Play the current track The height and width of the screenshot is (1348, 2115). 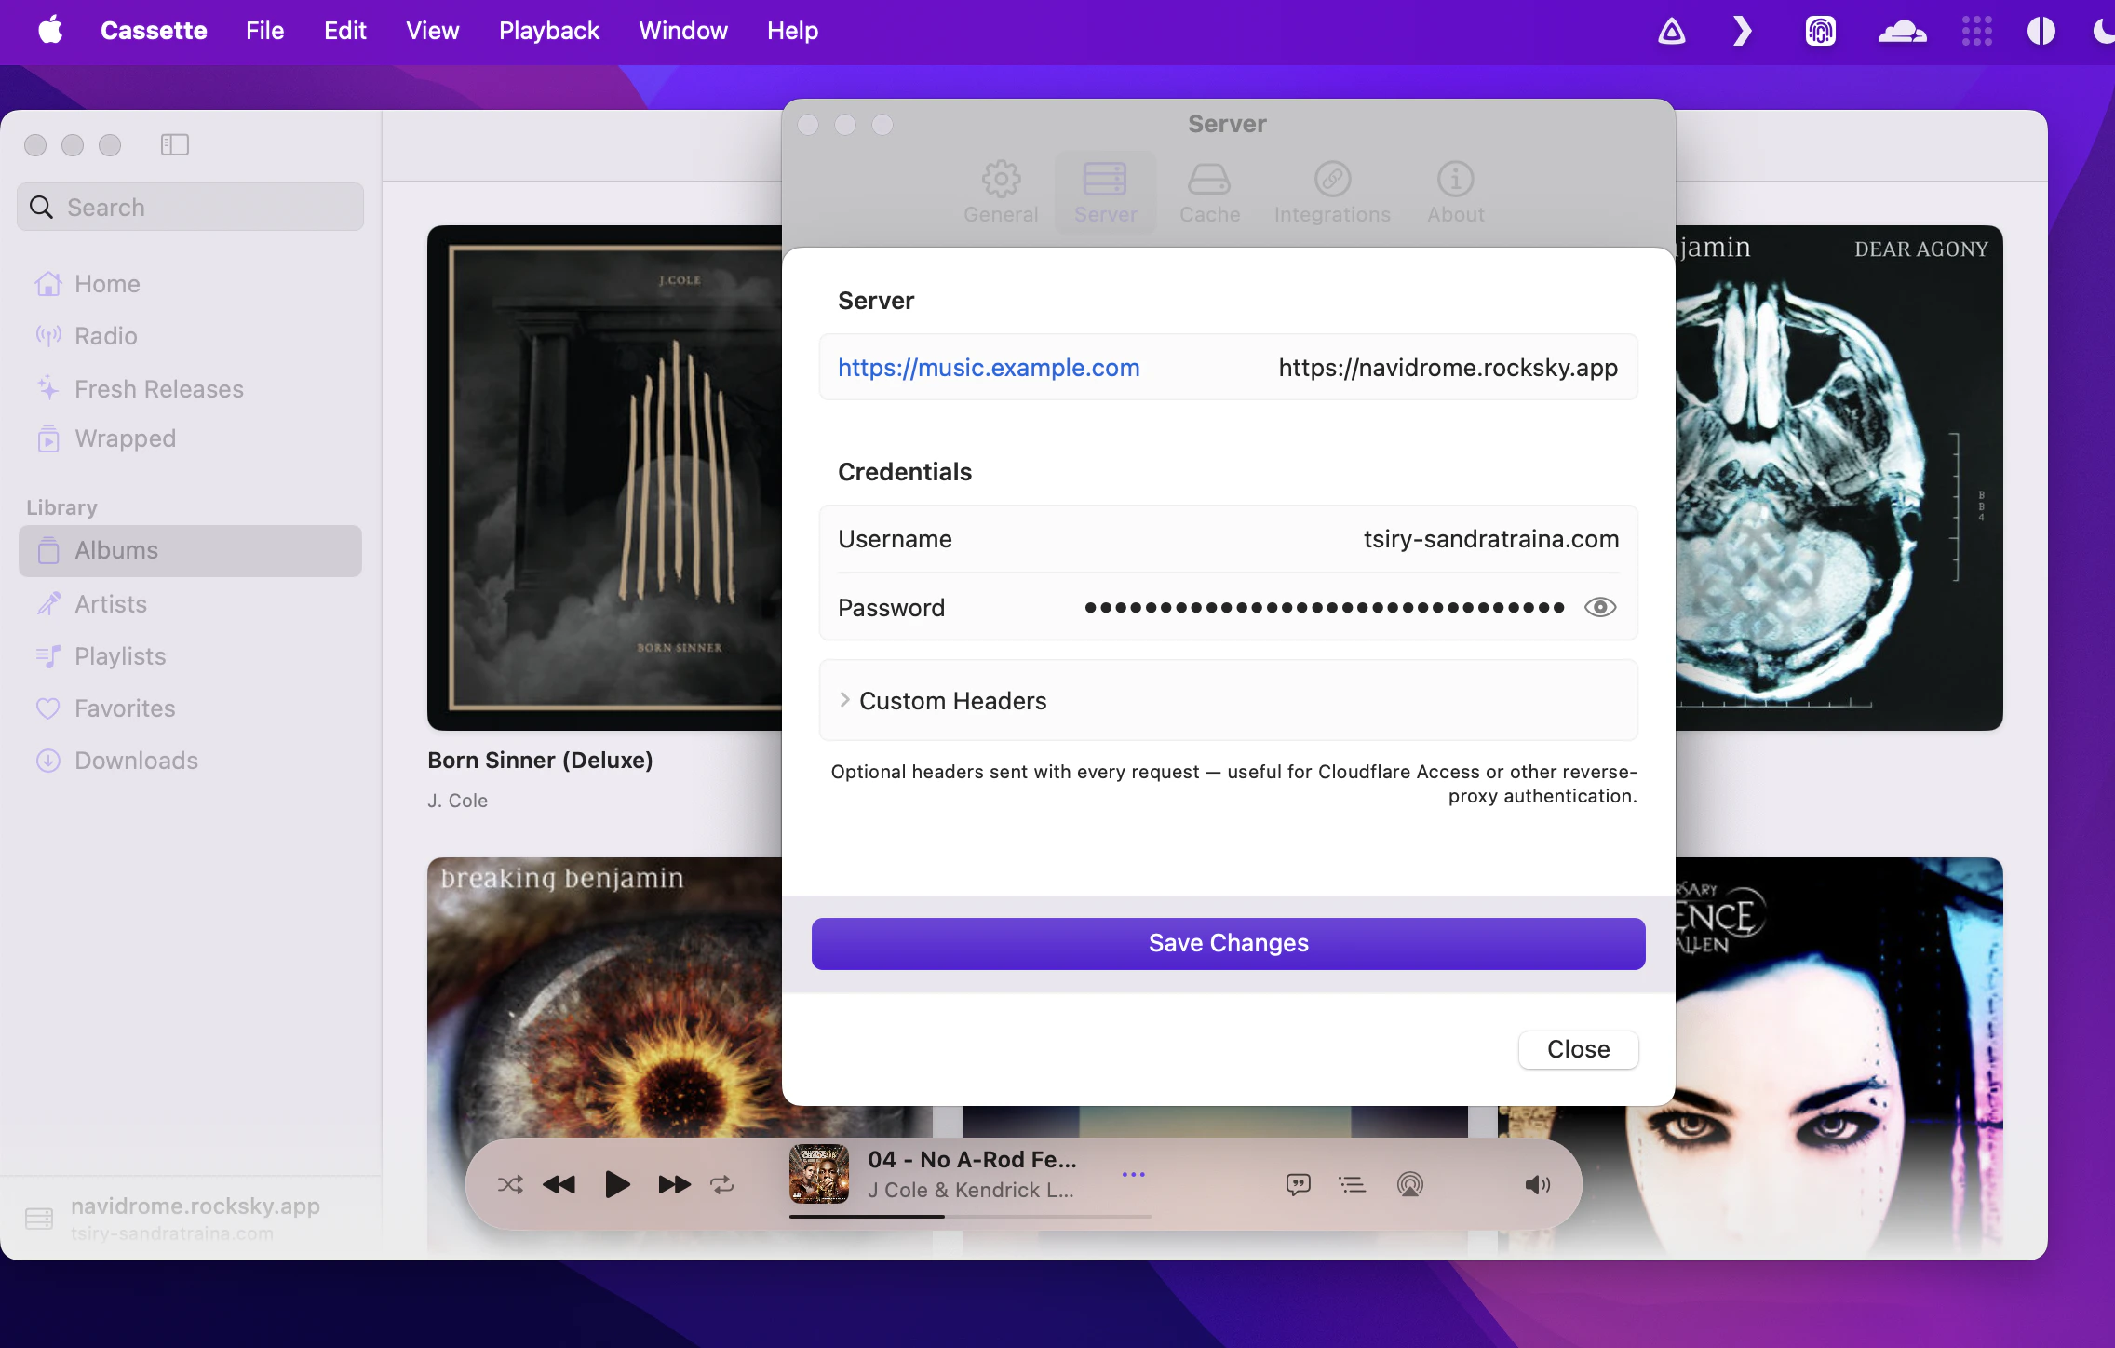616,1184
